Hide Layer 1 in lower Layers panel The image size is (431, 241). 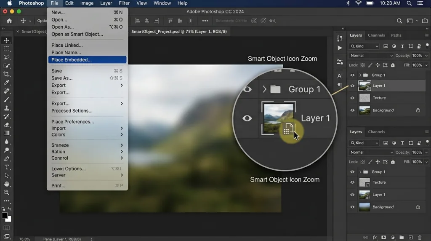click(352, 195)
